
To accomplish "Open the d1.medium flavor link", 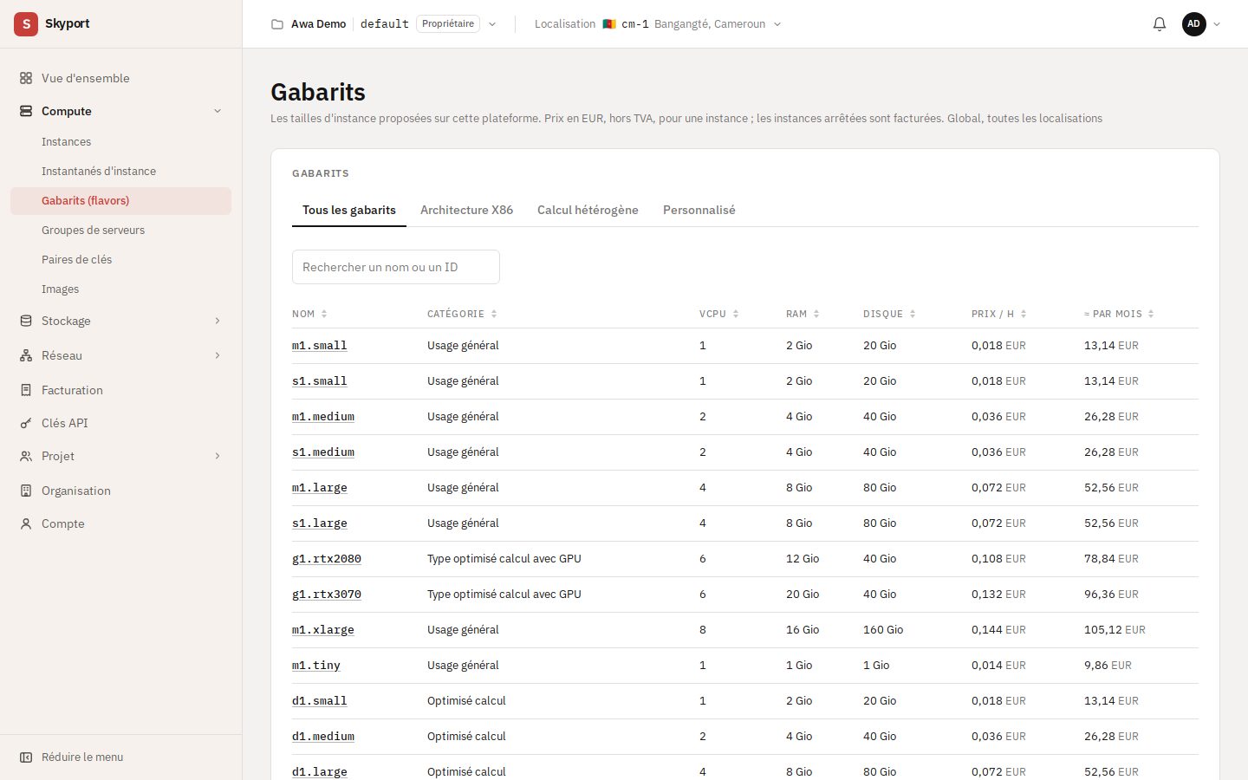I will coord(323,736).
